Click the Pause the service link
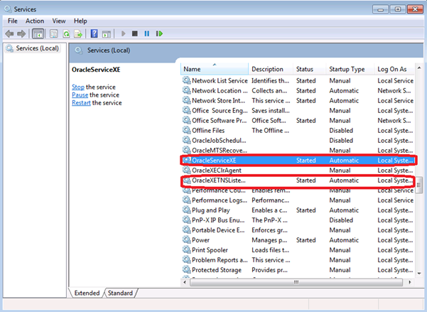This screenshot has width=427, height=312. [80, 95]
